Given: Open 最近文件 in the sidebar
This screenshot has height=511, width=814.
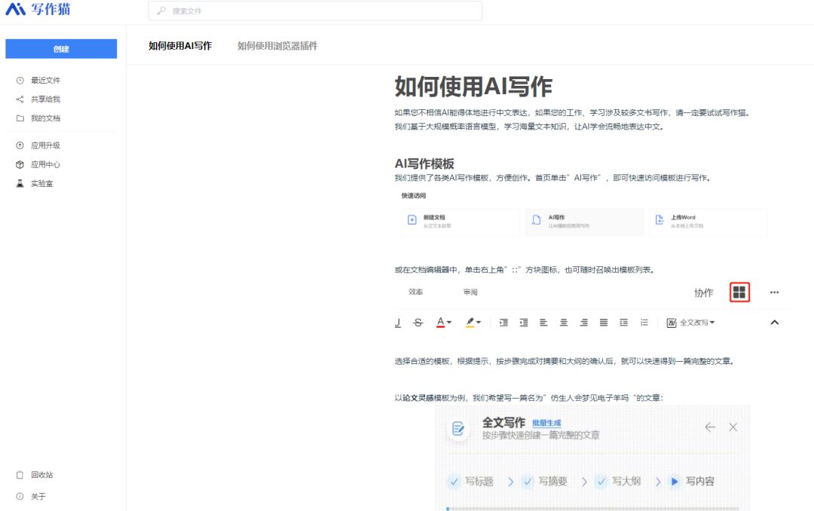Looking at the screenshot, I should 39,80.
